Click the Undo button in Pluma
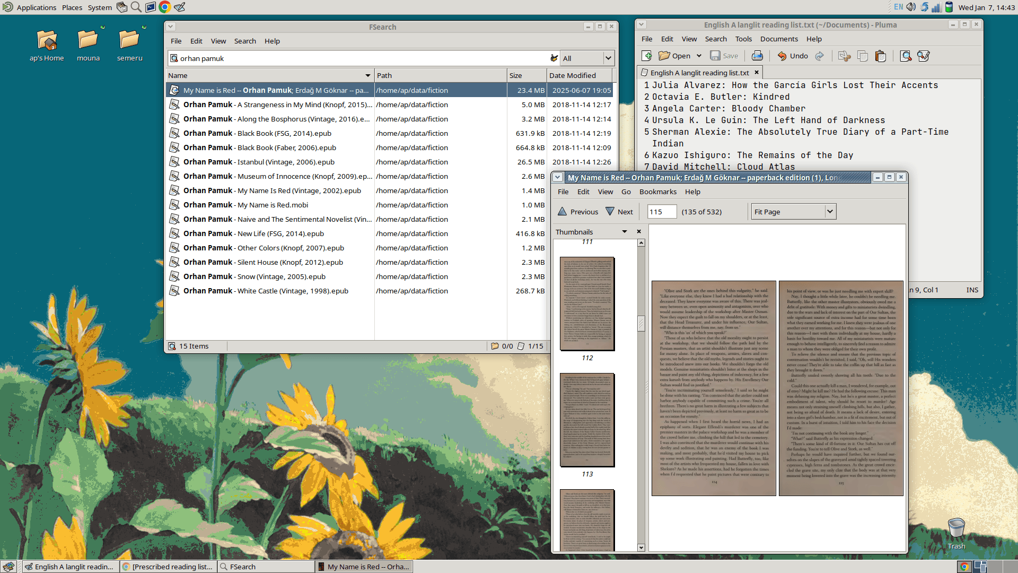The width and height of the screenshot is (1018, 573). [793, 56]
